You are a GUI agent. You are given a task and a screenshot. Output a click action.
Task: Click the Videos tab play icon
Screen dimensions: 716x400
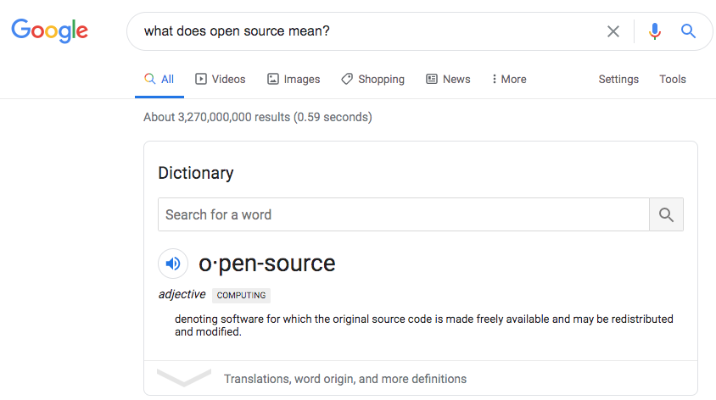201,79
